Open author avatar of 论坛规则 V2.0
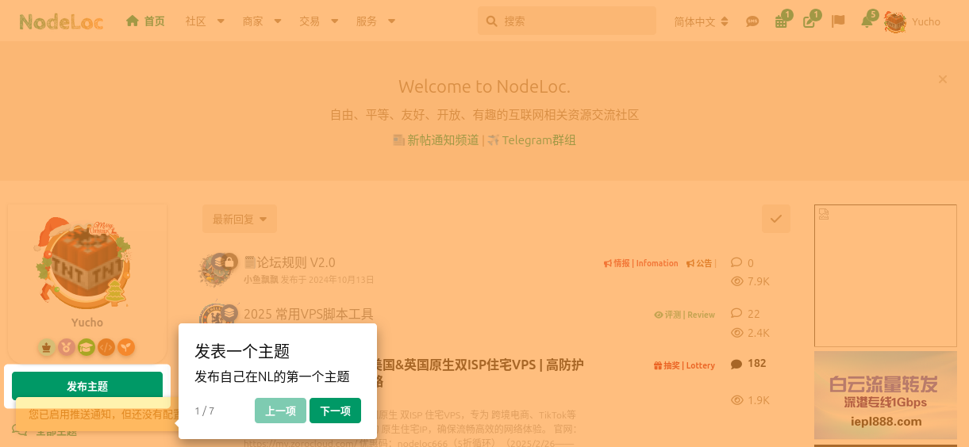The width and height of the screenshot is (969, 447). [215, 269]
